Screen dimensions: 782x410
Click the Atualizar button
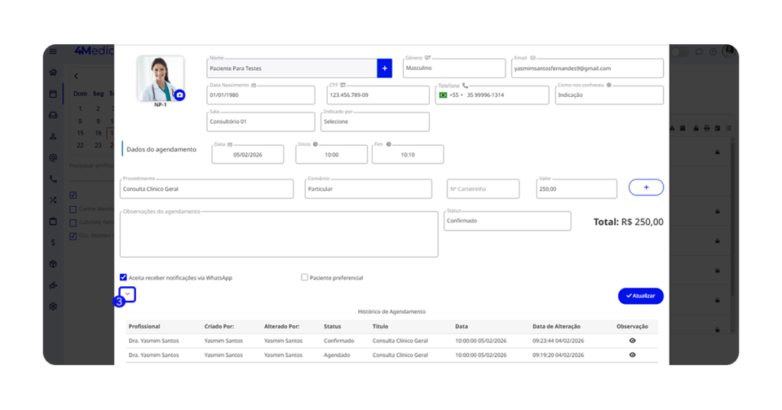tap(641, 295)
